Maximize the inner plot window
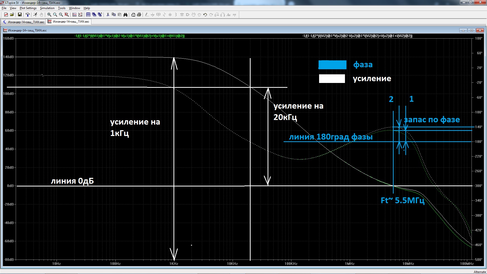This screenshot has width=487, height=274. (x=472, y=30)
